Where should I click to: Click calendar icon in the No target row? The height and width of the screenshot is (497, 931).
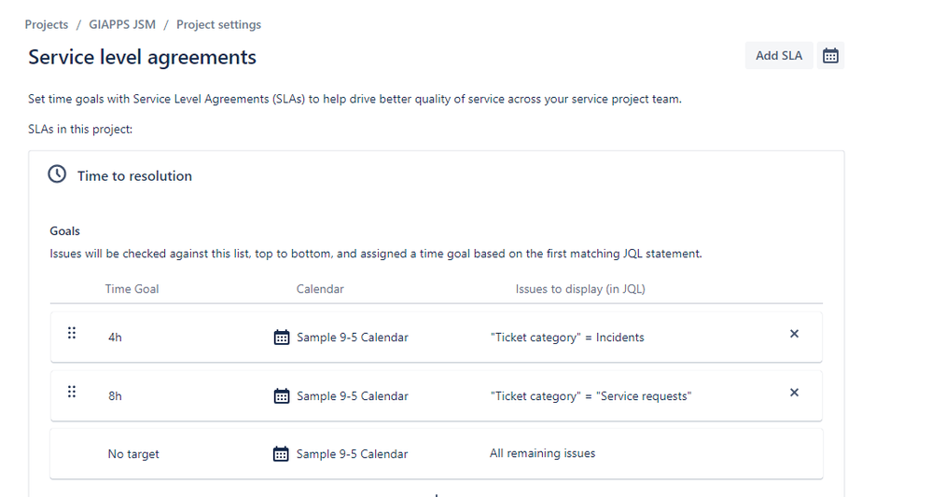281,454
